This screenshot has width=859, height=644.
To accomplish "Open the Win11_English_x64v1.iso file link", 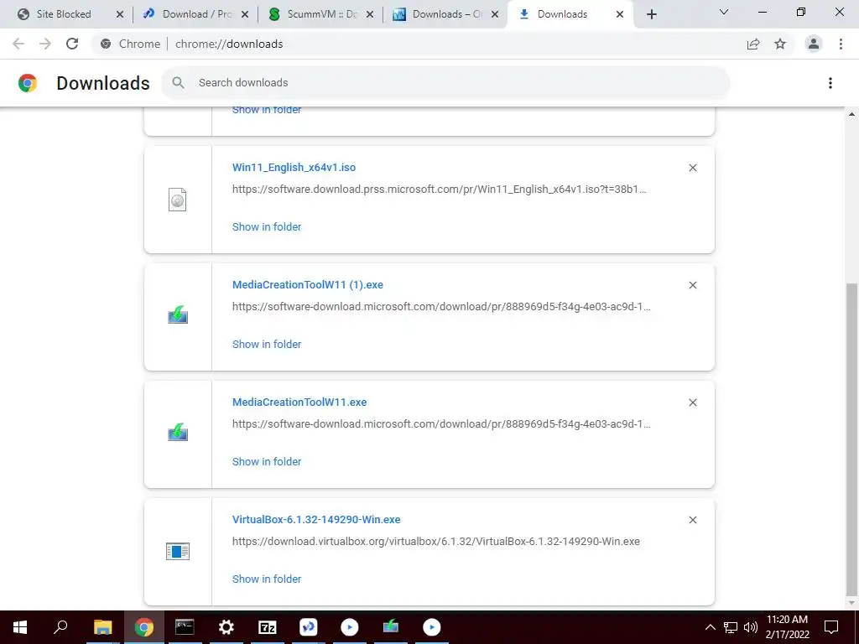I will (294, 168).
